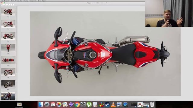
Task: Open the Trash in the Dock
Action: (x=152, y=104)
